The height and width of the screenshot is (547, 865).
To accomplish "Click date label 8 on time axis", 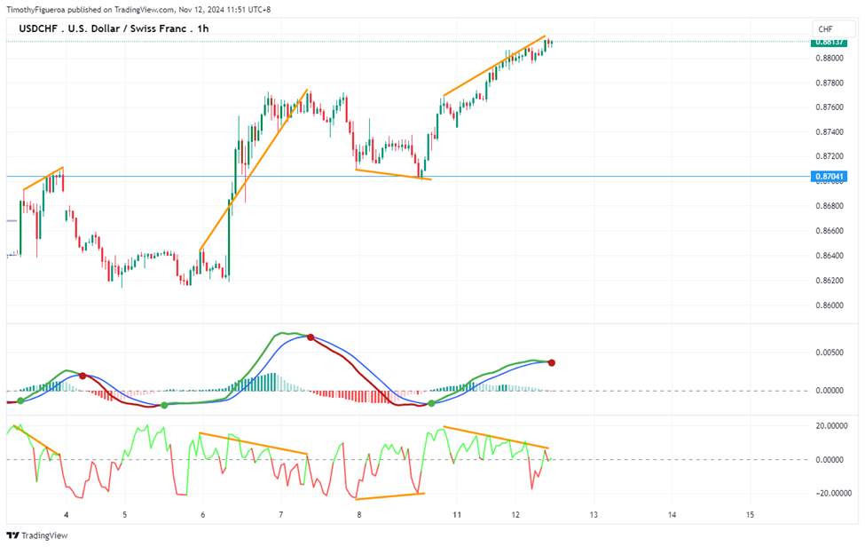I will 359,514.
